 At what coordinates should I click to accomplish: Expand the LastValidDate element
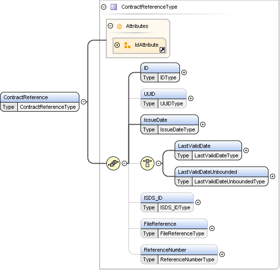(x=246, y=151)
